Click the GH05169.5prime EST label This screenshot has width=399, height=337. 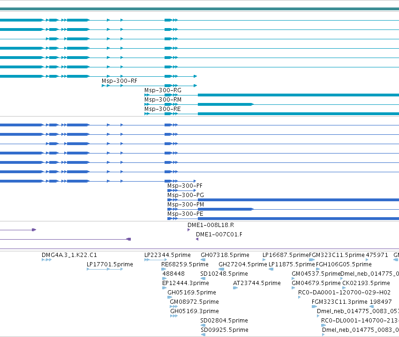pyautogui.click(x=192, y=293)
